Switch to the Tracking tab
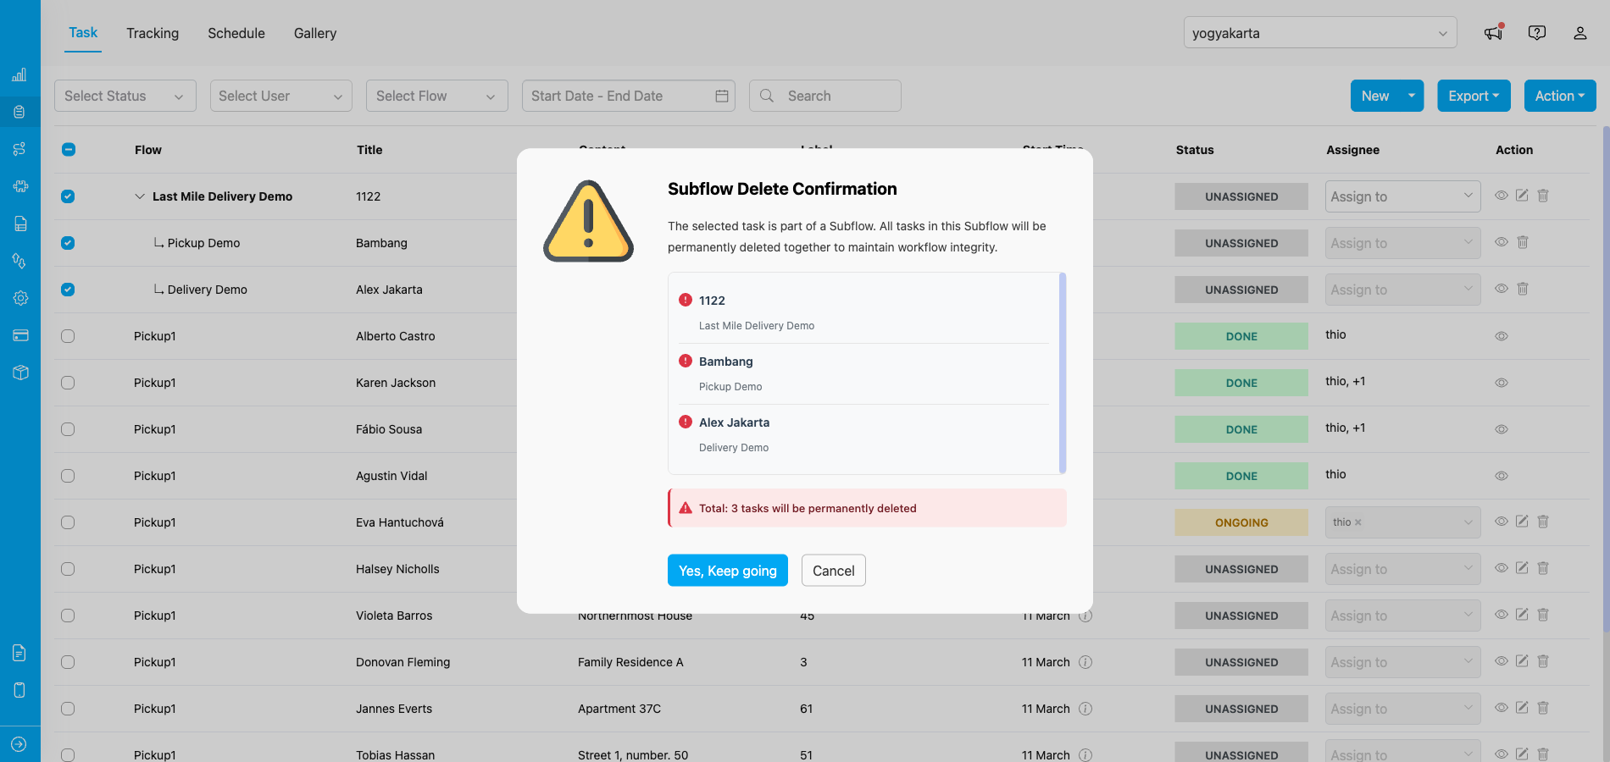The width and height of the screenshot is (1610, 762). click(153, 33)
